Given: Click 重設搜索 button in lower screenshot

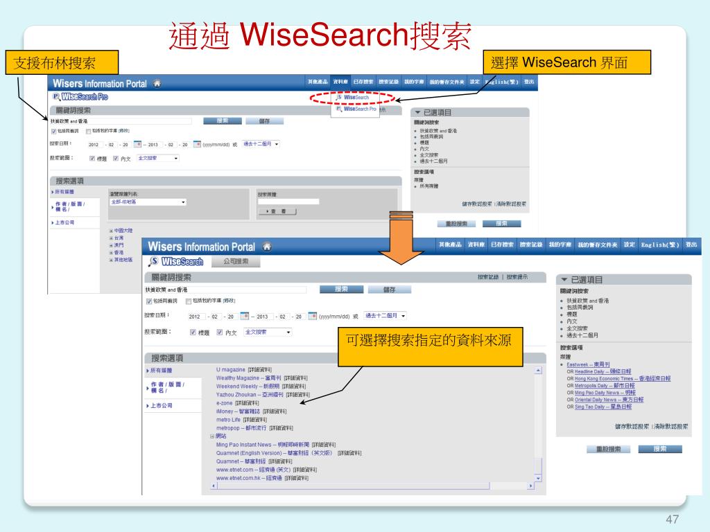Looking at the screenshot, I should click(x=609, y=449).
